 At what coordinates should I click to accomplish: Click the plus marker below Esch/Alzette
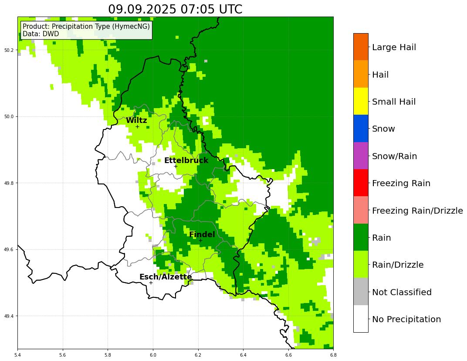151,283
